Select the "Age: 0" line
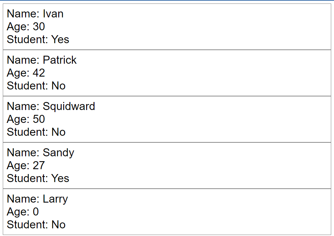Image resolution: width=334 pixels, height=236 pixels. tap(23, 212)
